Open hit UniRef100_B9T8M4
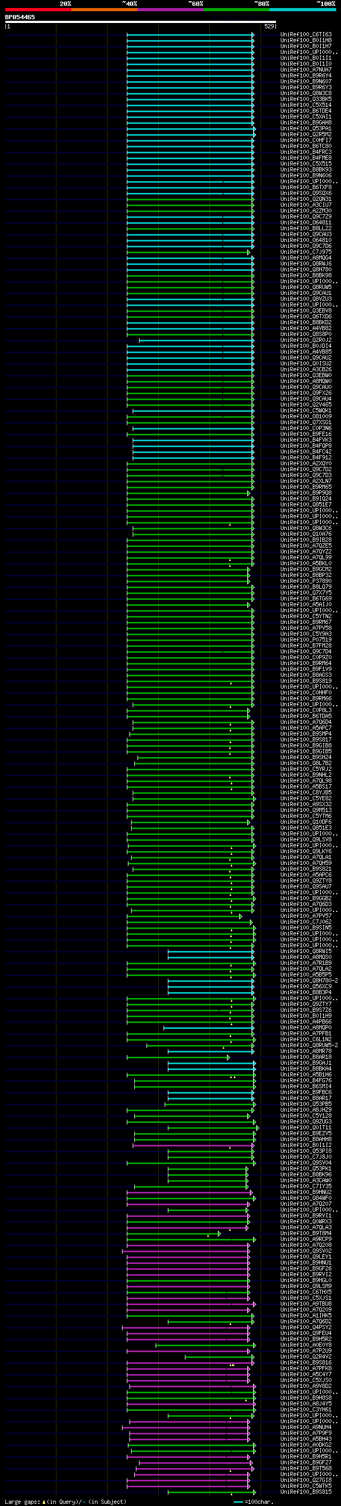The height and width of the screenshot is (1506, 341). click(x=306, y=1233)
